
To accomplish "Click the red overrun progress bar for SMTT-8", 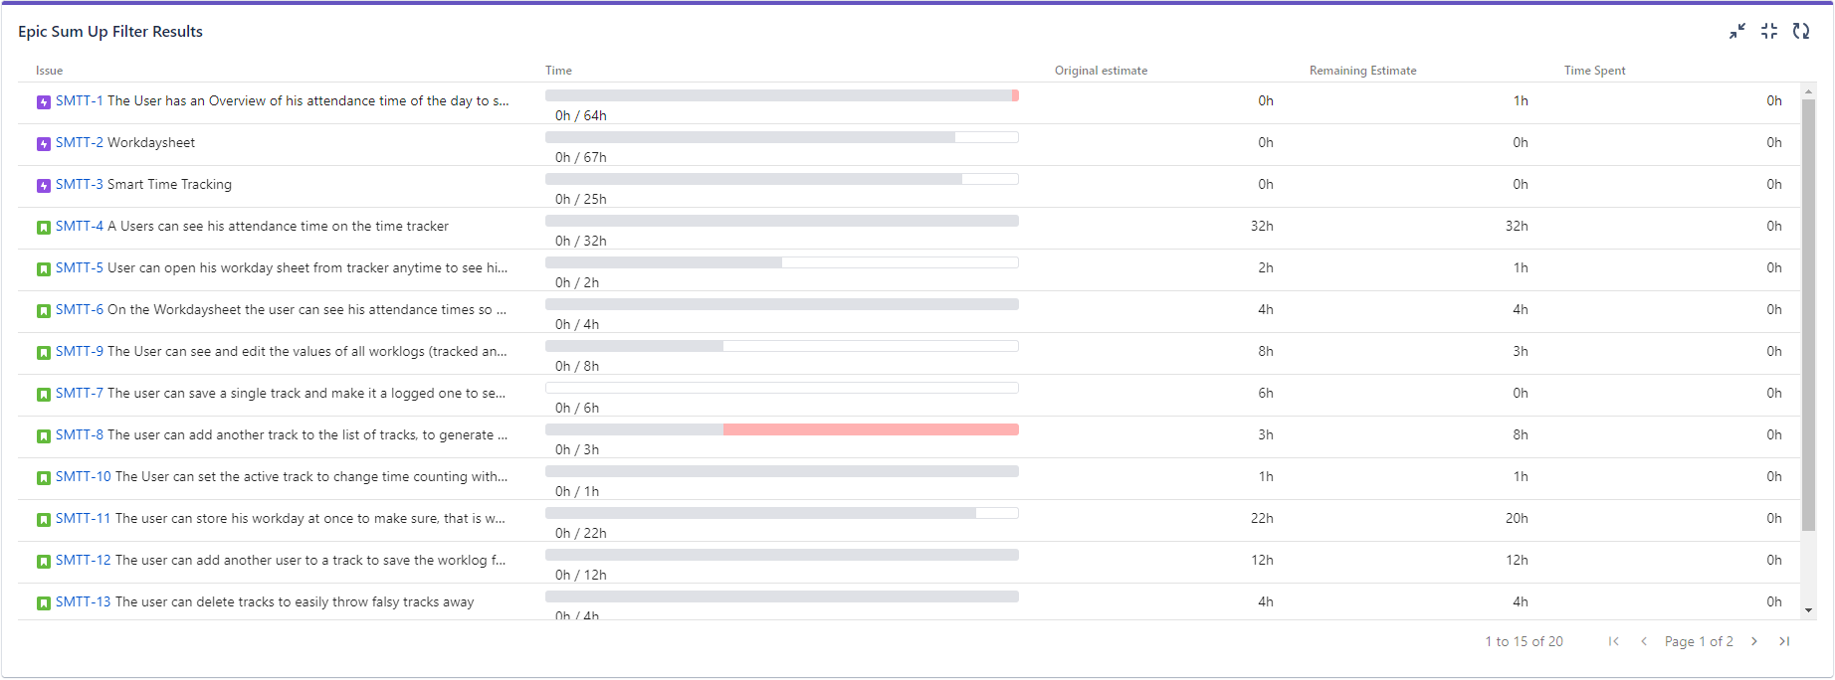I will click(x=871, y=428).
